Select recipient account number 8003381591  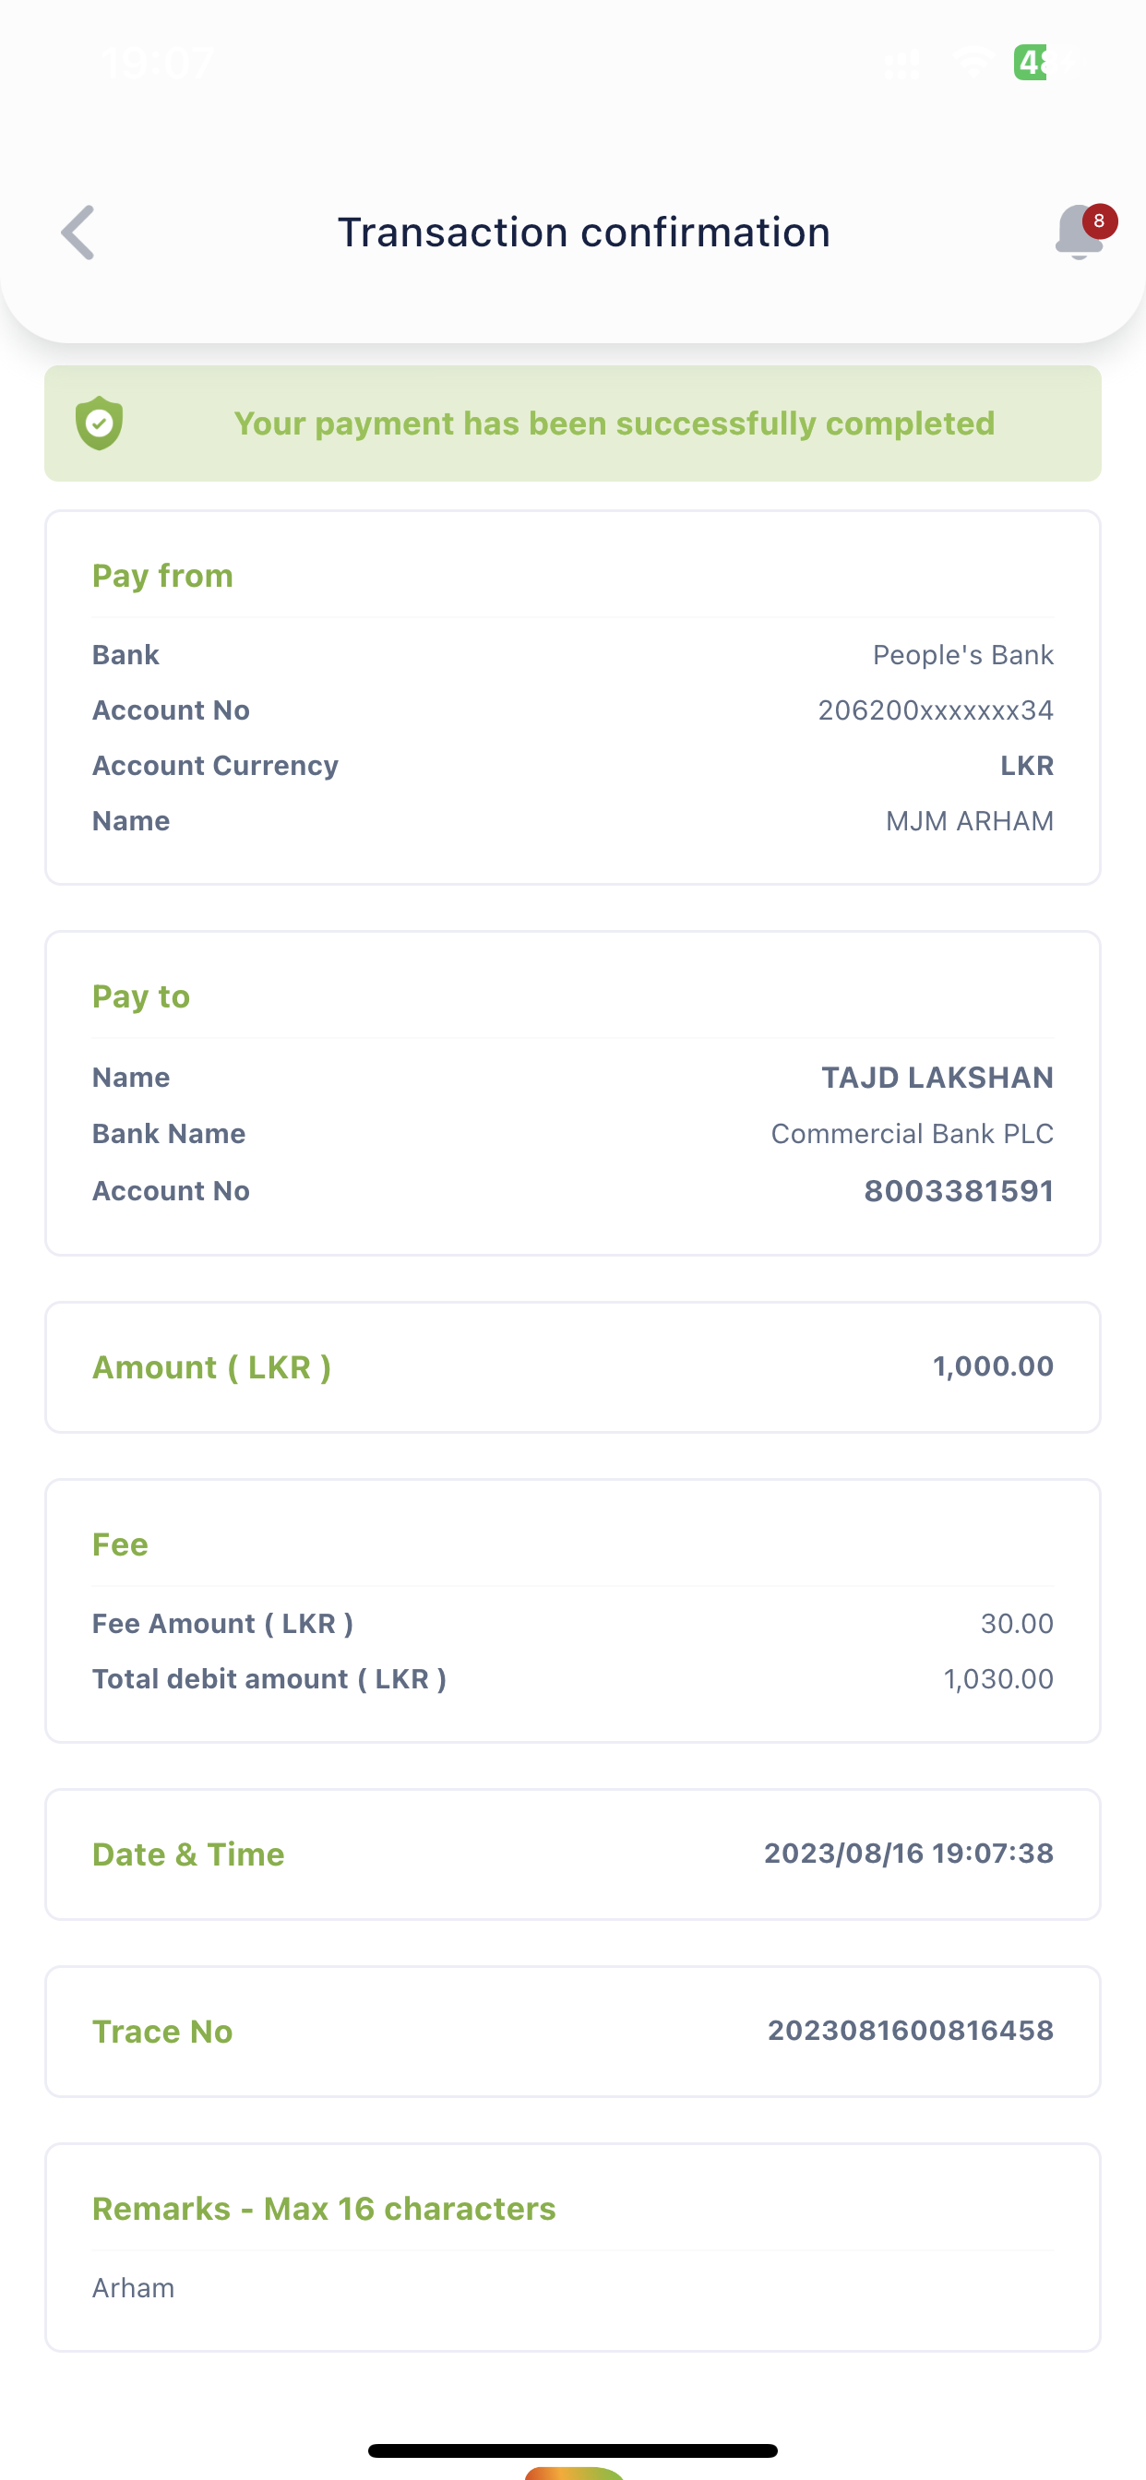957,1191
